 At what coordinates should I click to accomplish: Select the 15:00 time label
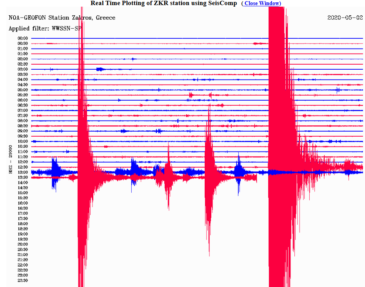tap(22, 193)
